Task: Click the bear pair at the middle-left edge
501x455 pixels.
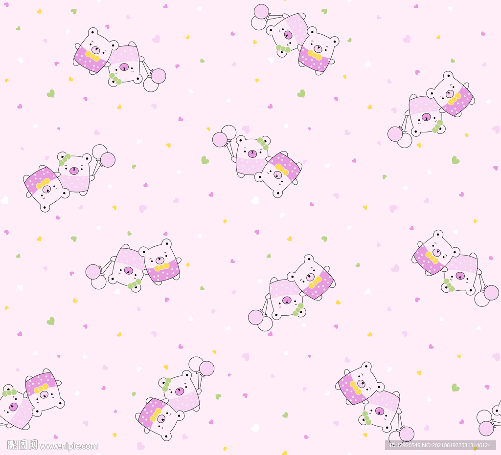Action: [61, 178]
